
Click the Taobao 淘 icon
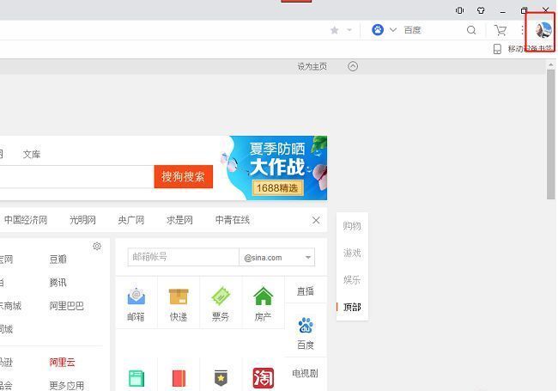(x=264, y=378)
